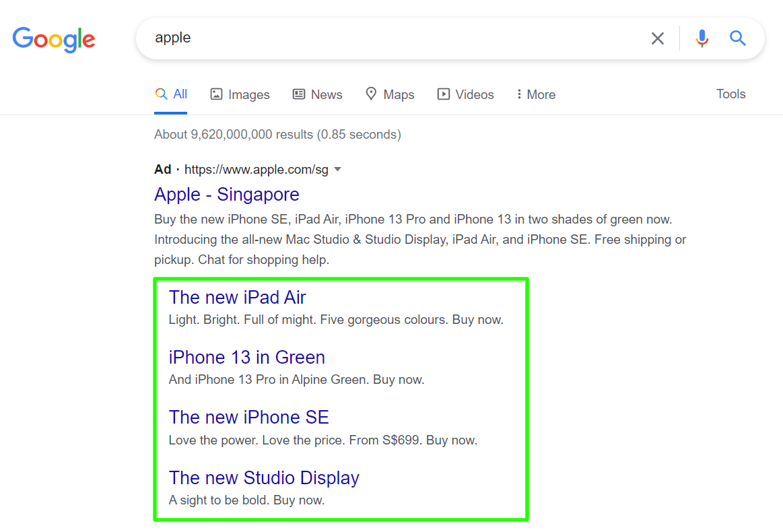Click the Images tab picture icon
783x530 pixels.
point(216,94)
